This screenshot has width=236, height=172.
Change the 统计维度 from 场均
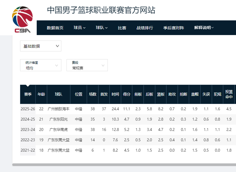(40, 65)
